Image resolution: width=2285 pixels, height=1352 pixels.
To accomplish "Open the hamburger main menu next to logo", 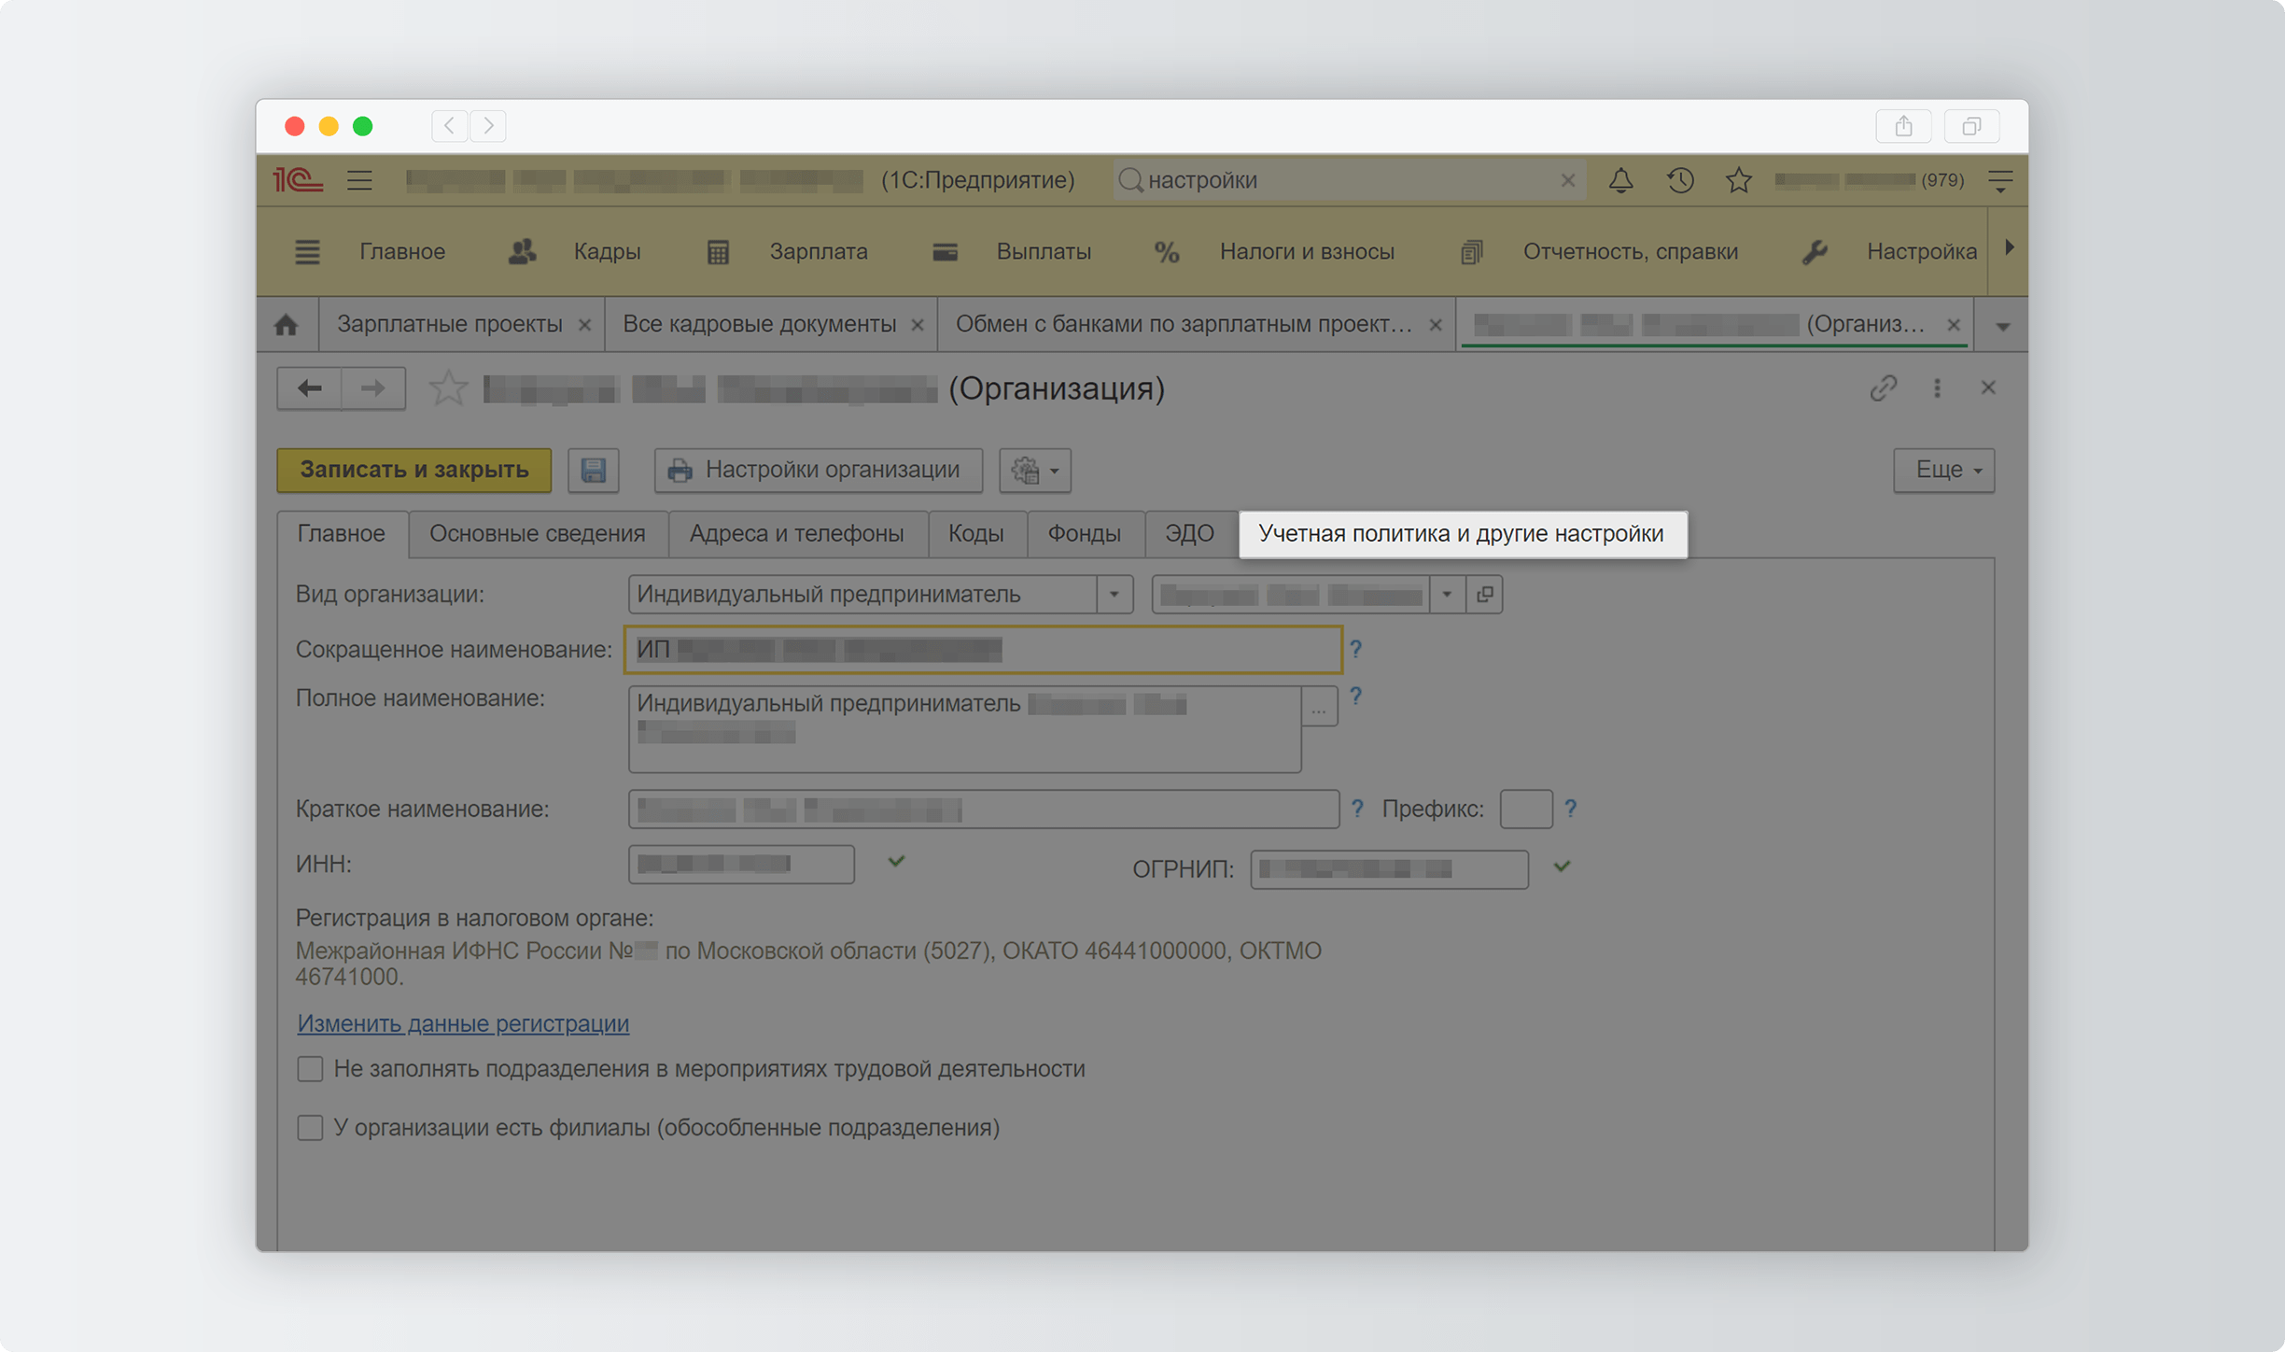I will coord(359,180).
